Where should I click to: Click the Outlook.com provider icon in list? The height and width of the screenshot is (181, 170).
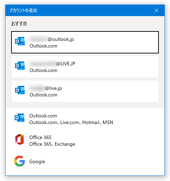pyautogui.click(x=20, y=118)
